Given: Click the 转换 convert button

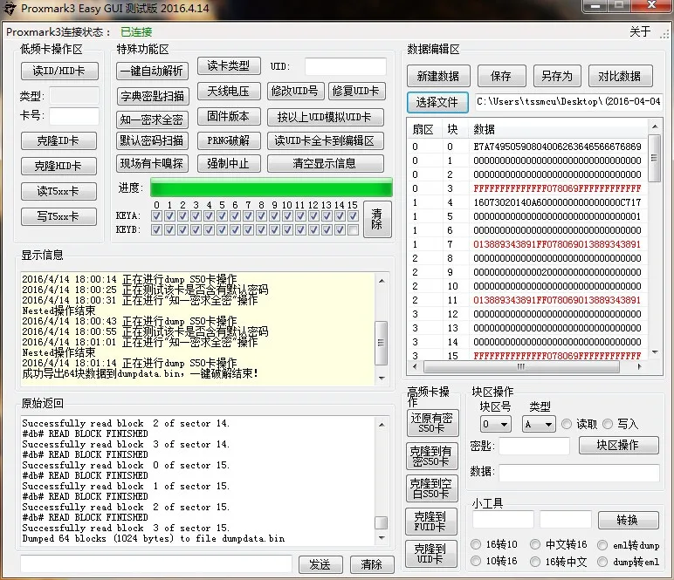Looking at the screenshot, I should [x=629, y=521].
